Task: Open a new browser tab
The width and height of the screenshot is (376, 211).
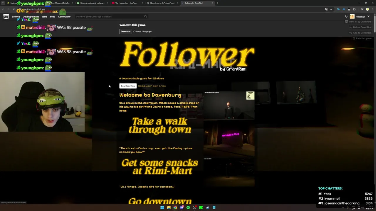Action: coord(217,3)
